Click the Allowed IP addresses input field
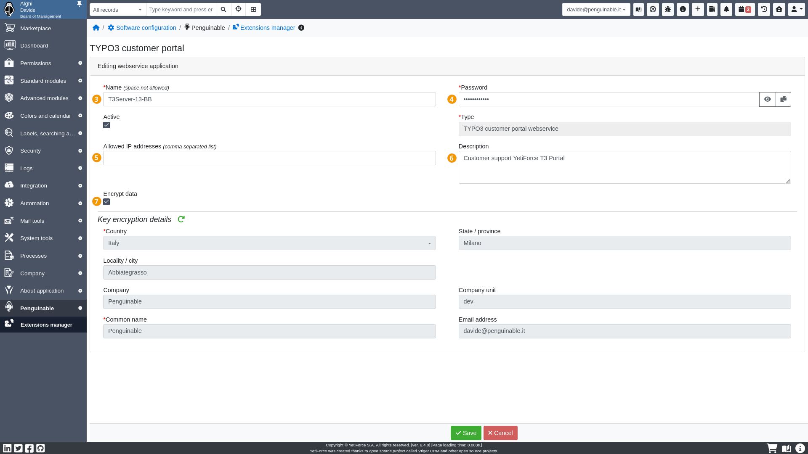Image resolution: width=808 pixels, height=454 pixels. click(269, 158)
